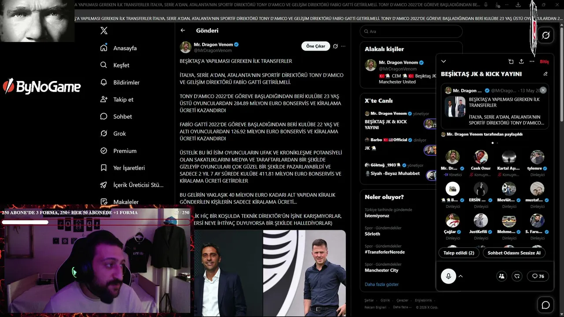Click the İçerik Üreticisi Stüdyosu rocket icon
Screen dimensions: 564x317
104,185
